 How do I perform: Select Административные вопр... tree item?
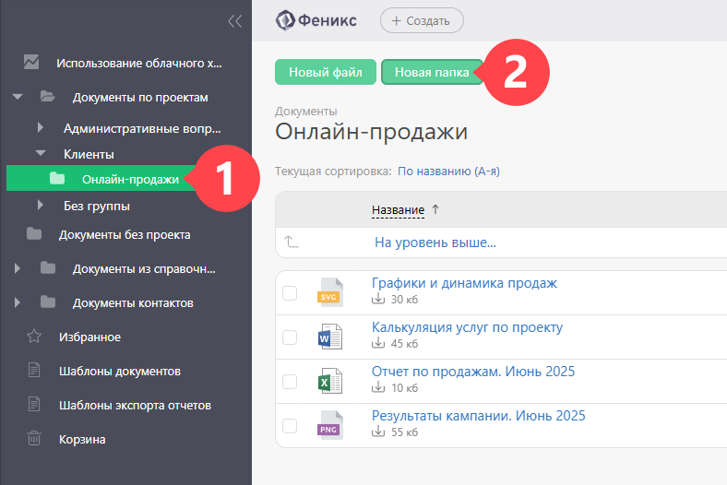(x=142, y=128)
